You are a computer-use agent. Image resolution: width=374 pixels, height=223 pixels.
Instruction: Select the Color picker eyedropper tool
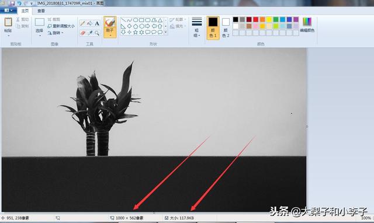[89, 33]
